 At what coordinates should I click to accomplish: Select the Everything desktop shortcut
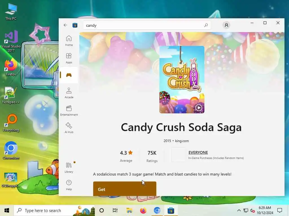(x=11, y=123)
